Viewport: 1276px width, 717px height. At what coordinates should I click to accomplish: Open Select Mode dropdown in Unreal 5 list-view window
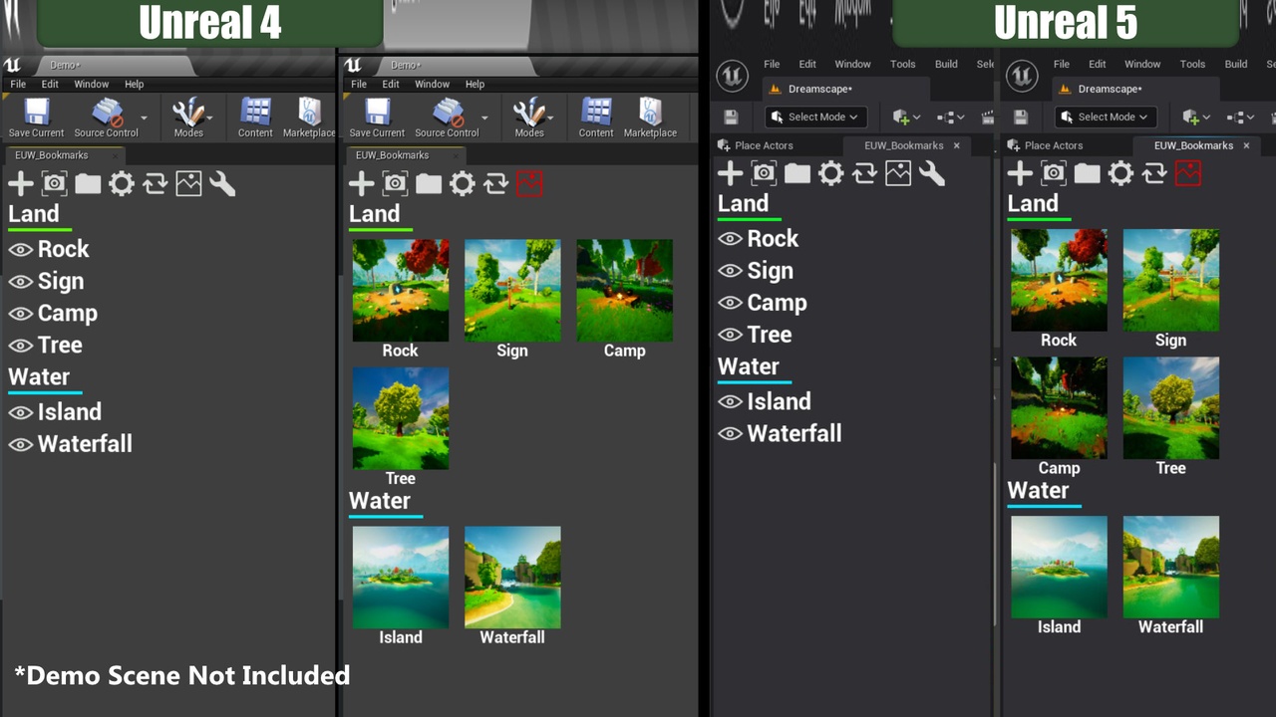pyautogui.click(x=816, y=117)
